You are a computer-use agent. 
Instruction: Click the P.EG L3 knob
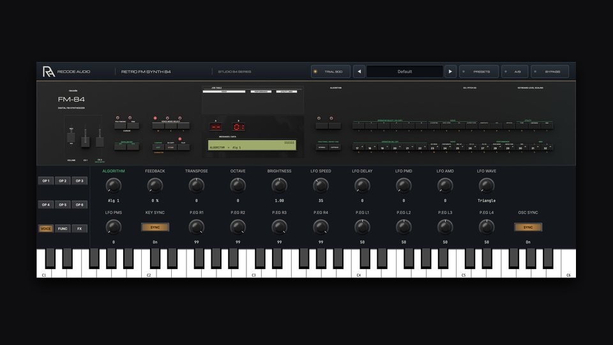(x=445, y=227)
